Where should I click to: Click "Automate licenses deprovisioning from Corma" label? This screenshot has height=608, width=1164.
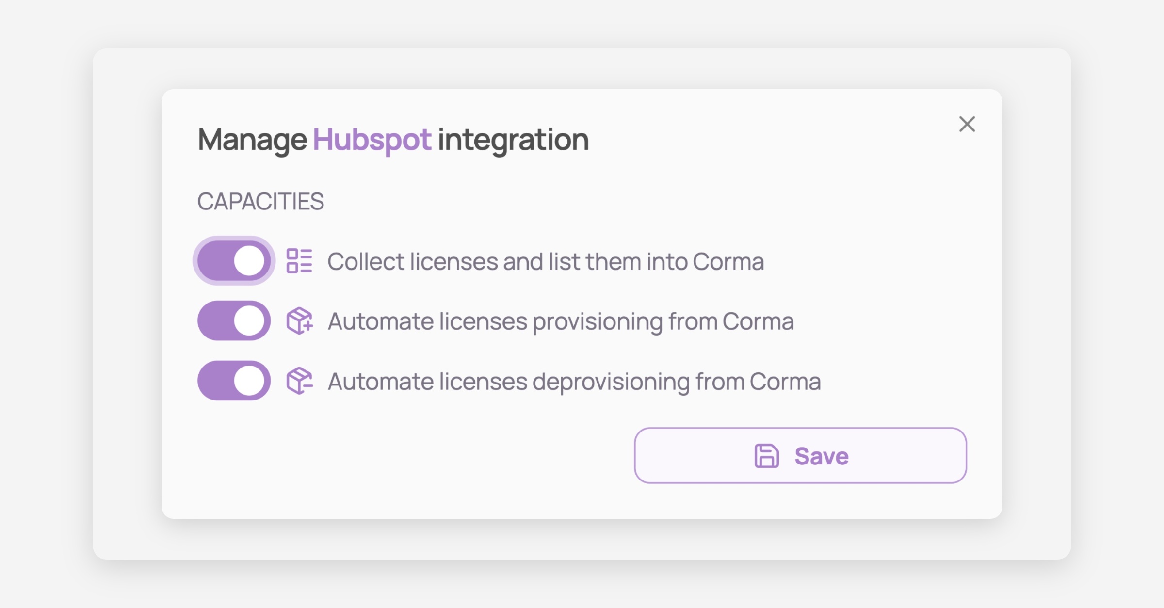click(x=574, y=382)
